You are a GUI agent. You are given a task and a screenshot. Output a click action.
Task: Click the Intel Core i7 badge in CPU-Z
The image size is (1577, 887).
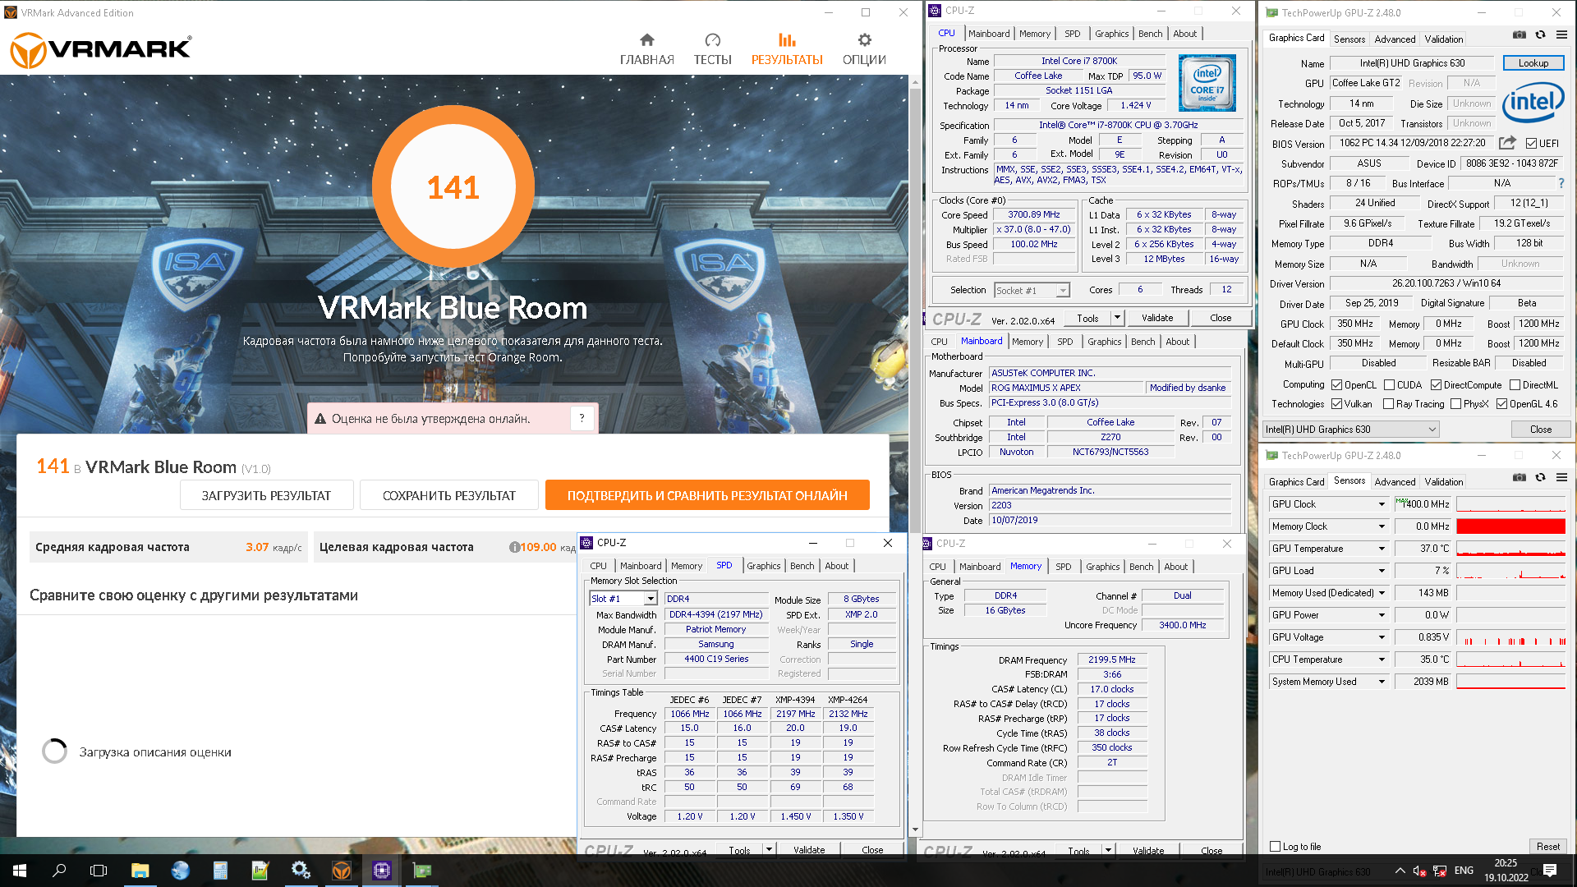click(1207, 83)
